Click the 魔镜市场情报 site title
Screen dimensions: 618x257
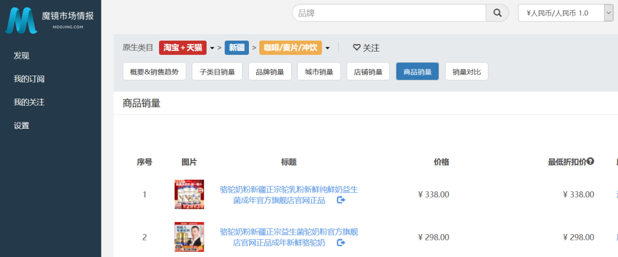pos(68,16)
